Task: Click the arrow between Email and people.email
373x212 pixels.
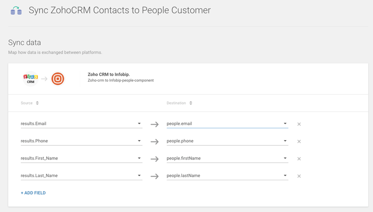Action: click(x=155, y=124)
